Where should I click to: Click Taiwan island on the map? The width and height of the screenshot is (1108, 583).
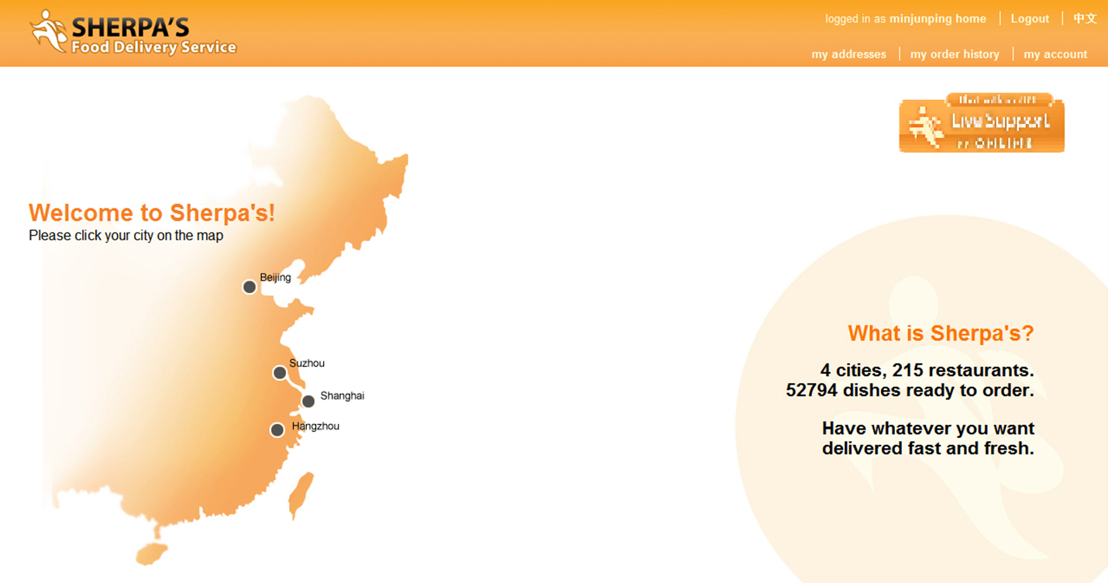301,493
